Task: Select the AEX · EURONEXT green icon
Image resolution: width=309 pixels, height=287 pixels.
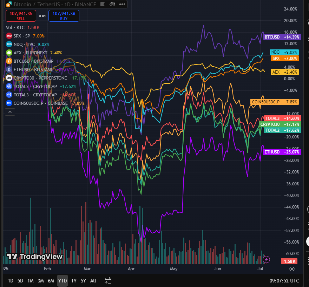Action: point(9,53)
